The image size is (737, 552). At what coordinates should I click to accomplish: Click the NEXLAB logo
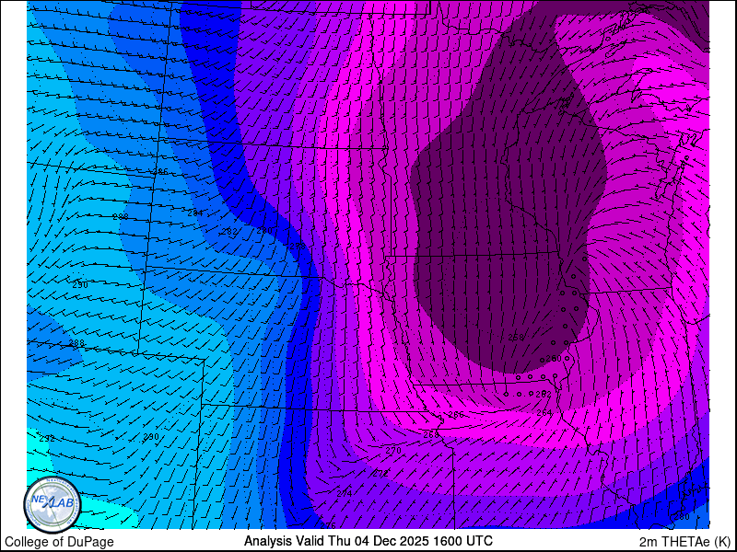click(53, 506)
